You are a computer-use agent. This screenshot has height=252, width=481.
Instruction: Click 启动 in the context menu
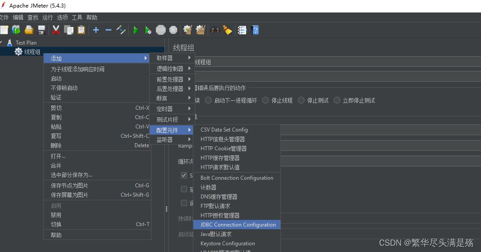(x=56, y=78)
